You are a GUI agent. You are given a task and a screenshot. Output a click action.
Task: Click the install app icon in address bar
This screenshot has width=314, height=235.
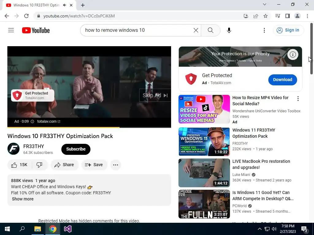click(246, 16)
